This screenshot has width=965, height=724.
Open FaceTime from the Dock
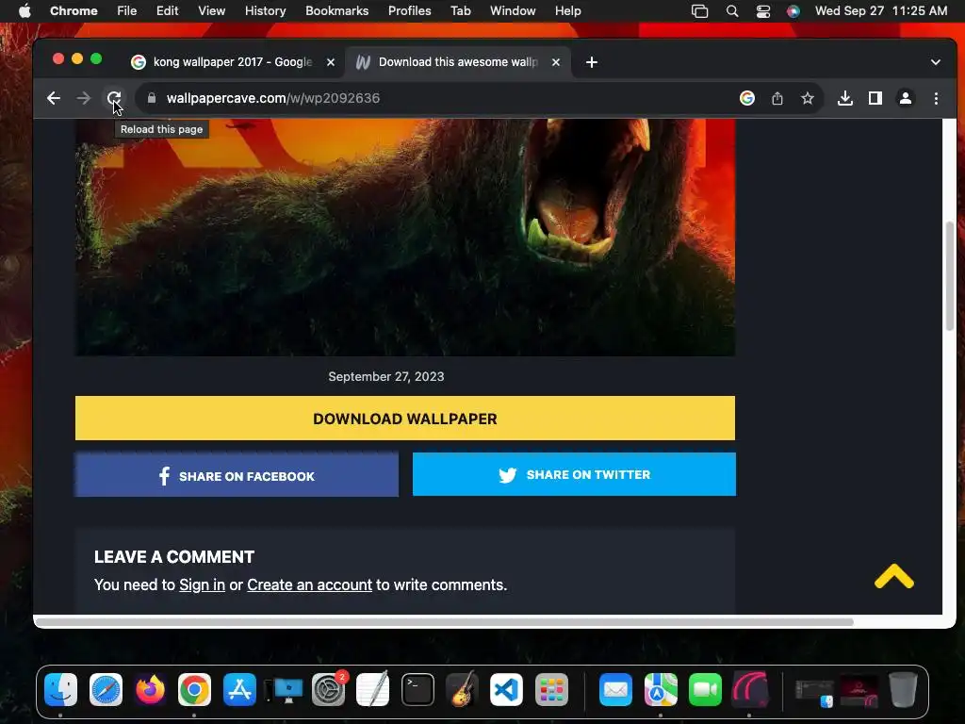pyautogui.click(x=705, y=689)
